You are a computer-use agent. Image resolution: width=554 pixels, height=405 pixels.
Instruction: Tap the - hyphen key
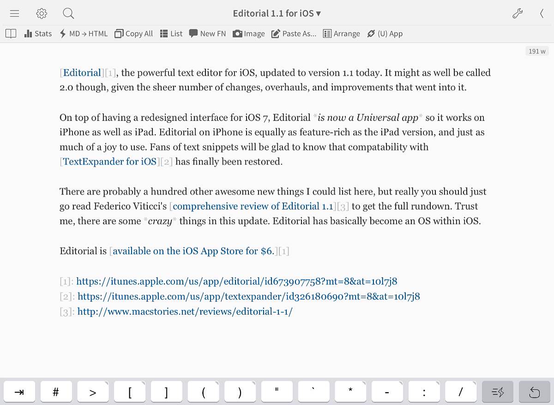[387, 392]
